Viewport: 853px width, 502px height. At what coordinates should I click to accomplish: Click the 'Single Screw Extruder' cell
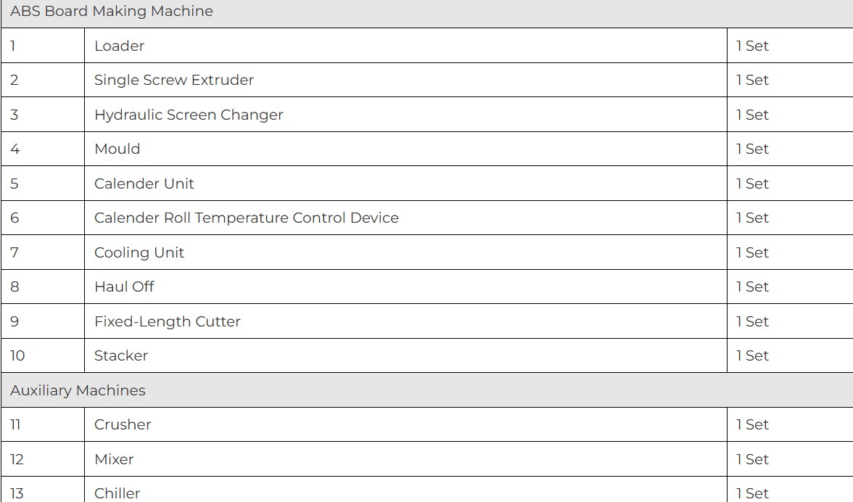tap(174, 80)
